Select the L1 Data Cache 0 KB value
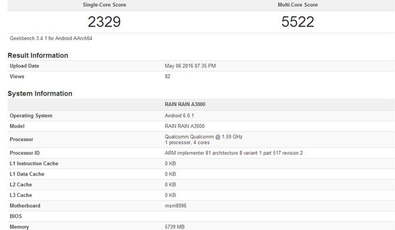The width and height of the screenshot is (395, 230). [x=170, y=174]
